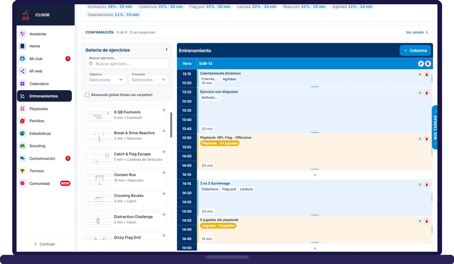This screenshot has width=454, height=264.
Task: Open the Mi club section
Action: tap(45, 59)
